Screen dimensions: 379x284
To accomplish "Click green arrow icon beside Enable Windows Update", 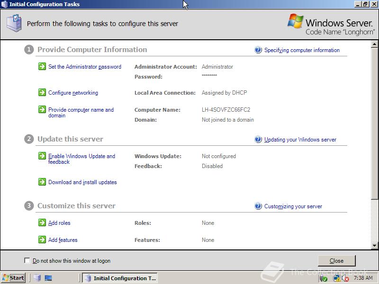I will pyautogui.click(x=42, y=156).
